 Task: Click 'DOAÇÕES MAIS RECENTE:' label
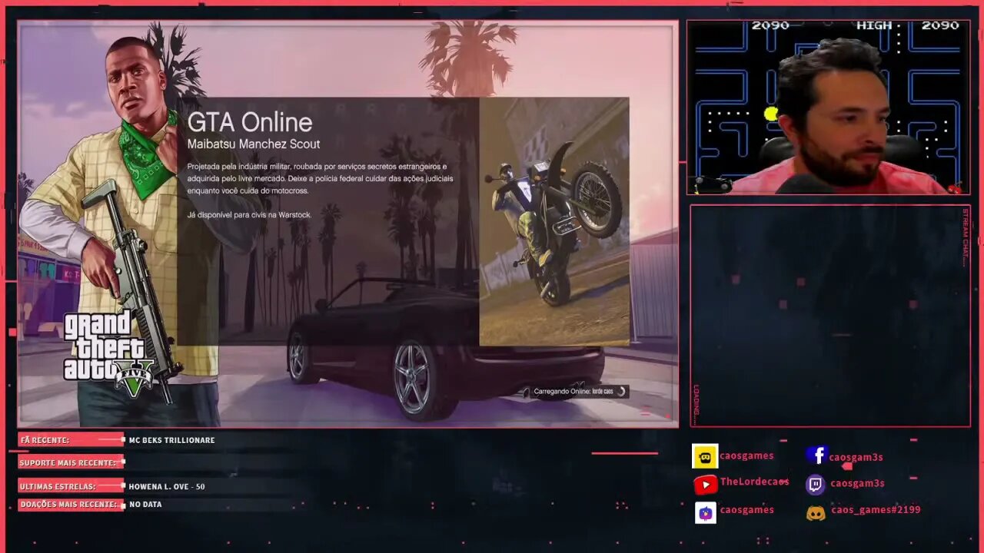click(x=68, y=505)
